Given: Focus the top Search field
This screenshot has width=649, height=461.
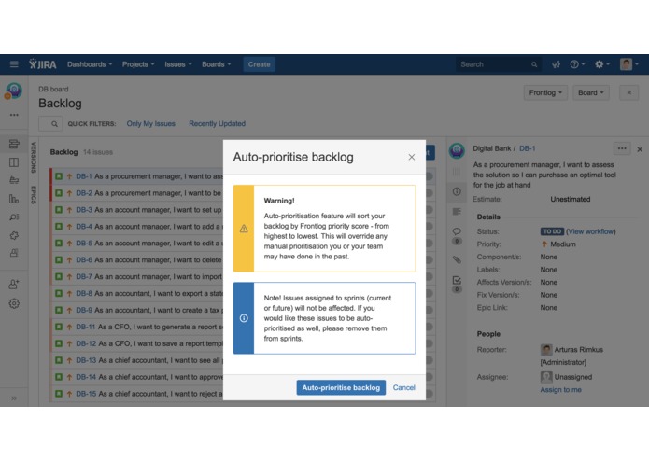Looking at the screenshot, I should tap(498, 64).
